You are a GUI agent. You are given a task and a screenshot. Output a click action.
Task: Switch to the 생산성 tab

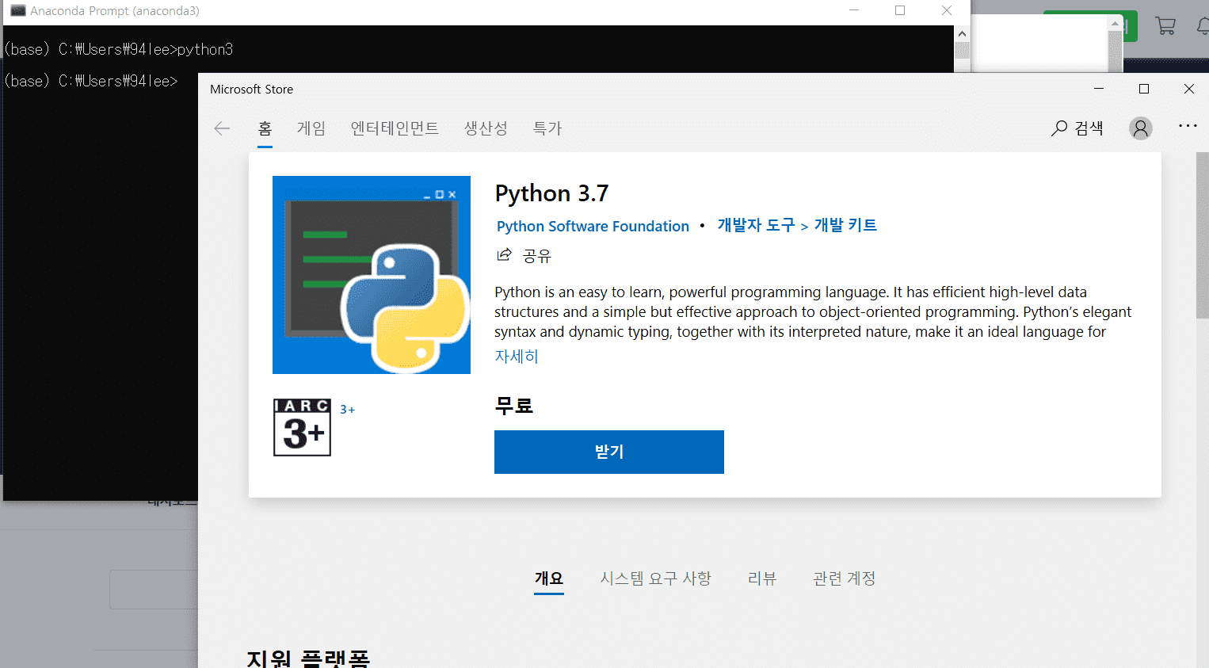point(486,128)
